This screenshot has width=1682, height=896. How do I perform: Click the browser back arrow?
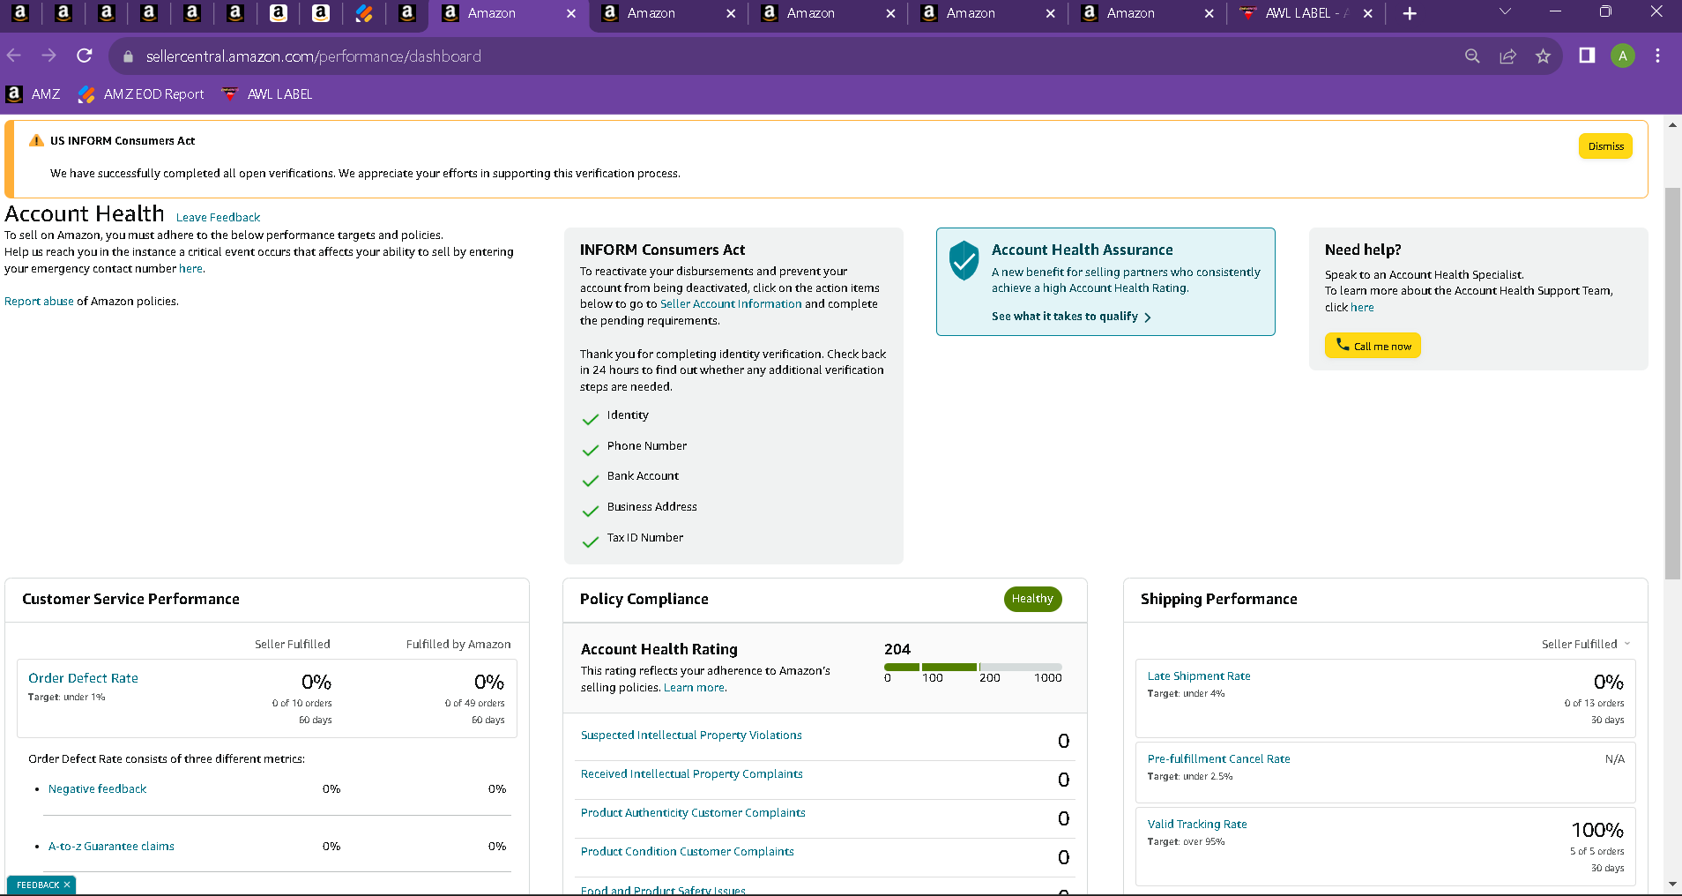click(x=14, y=56)
